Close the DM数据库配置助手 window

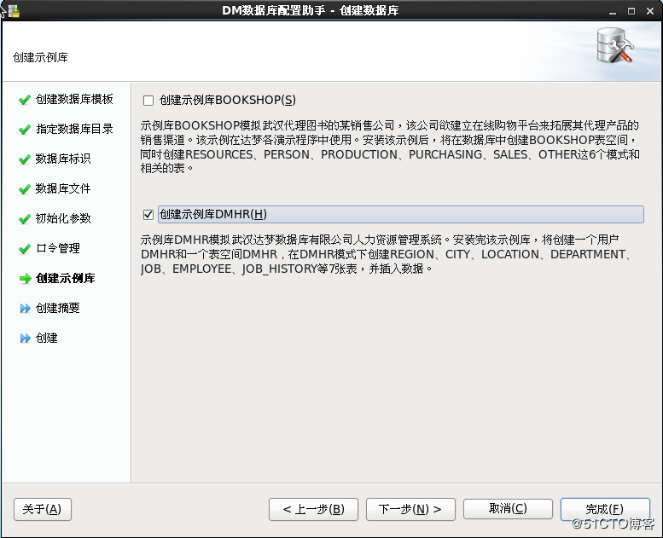(x=650, y=11)
